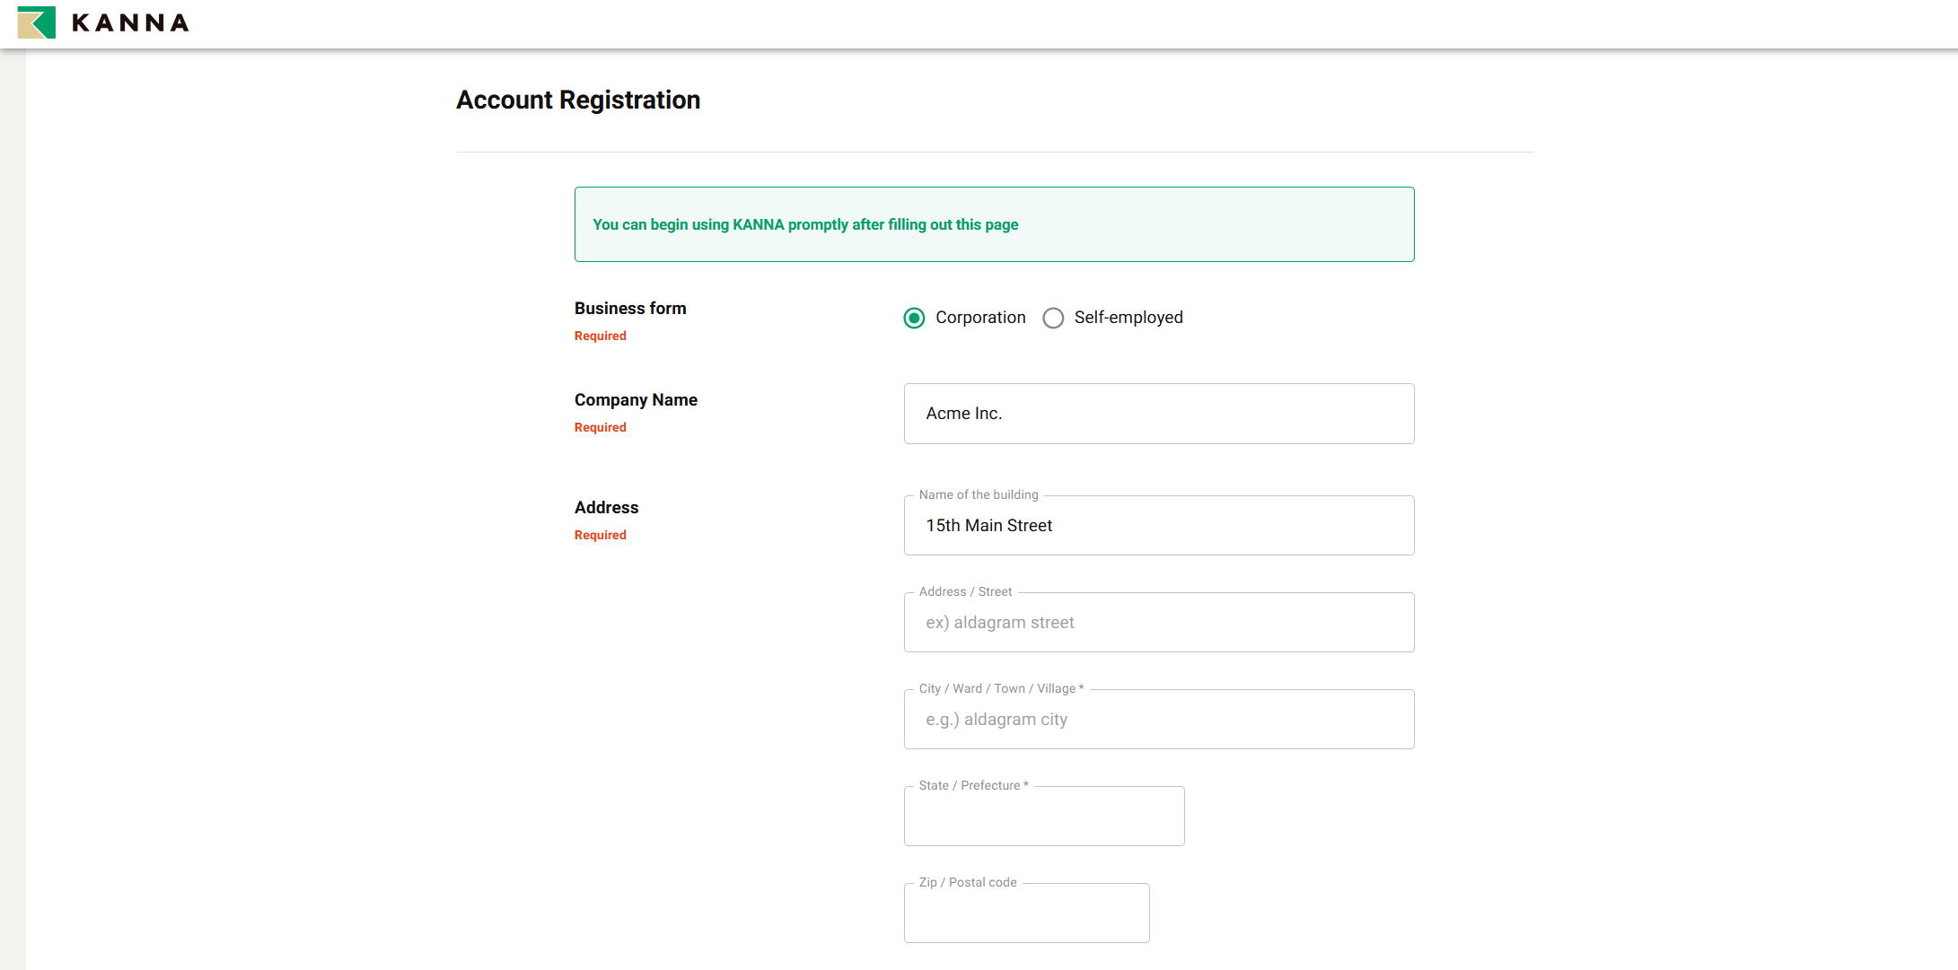Screen dimensions: 1958x970
Task: Focus the Company Name field containing Acme Inc.
Action: tap(1158, 414)
